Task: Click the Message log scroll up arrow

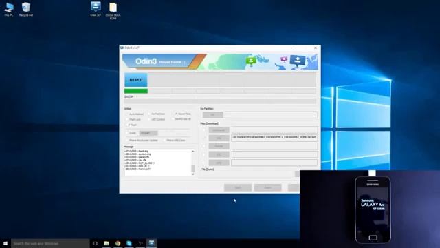Action: pyautogui.click(x=193, y=152)
